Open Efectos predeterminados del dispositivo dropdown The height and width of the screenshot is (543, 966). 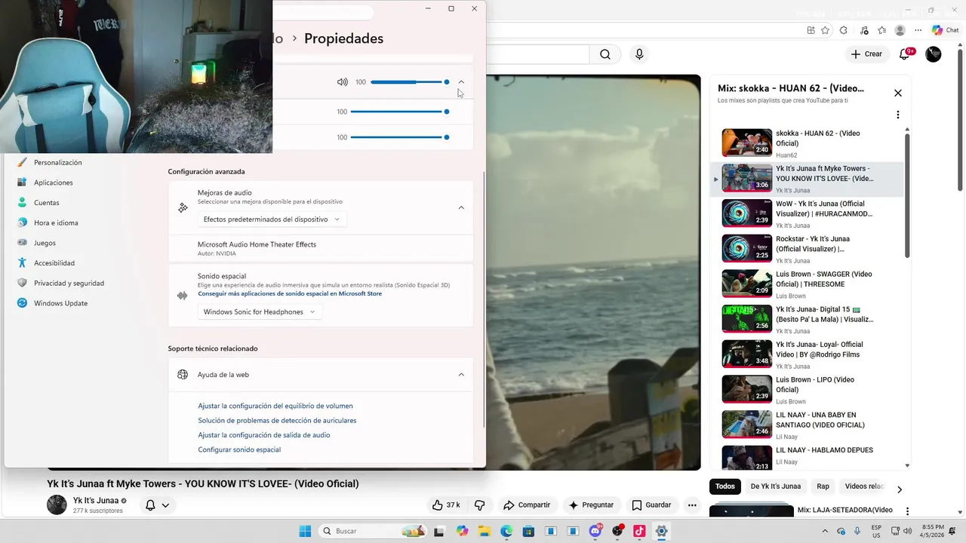(x=272, y=219)
